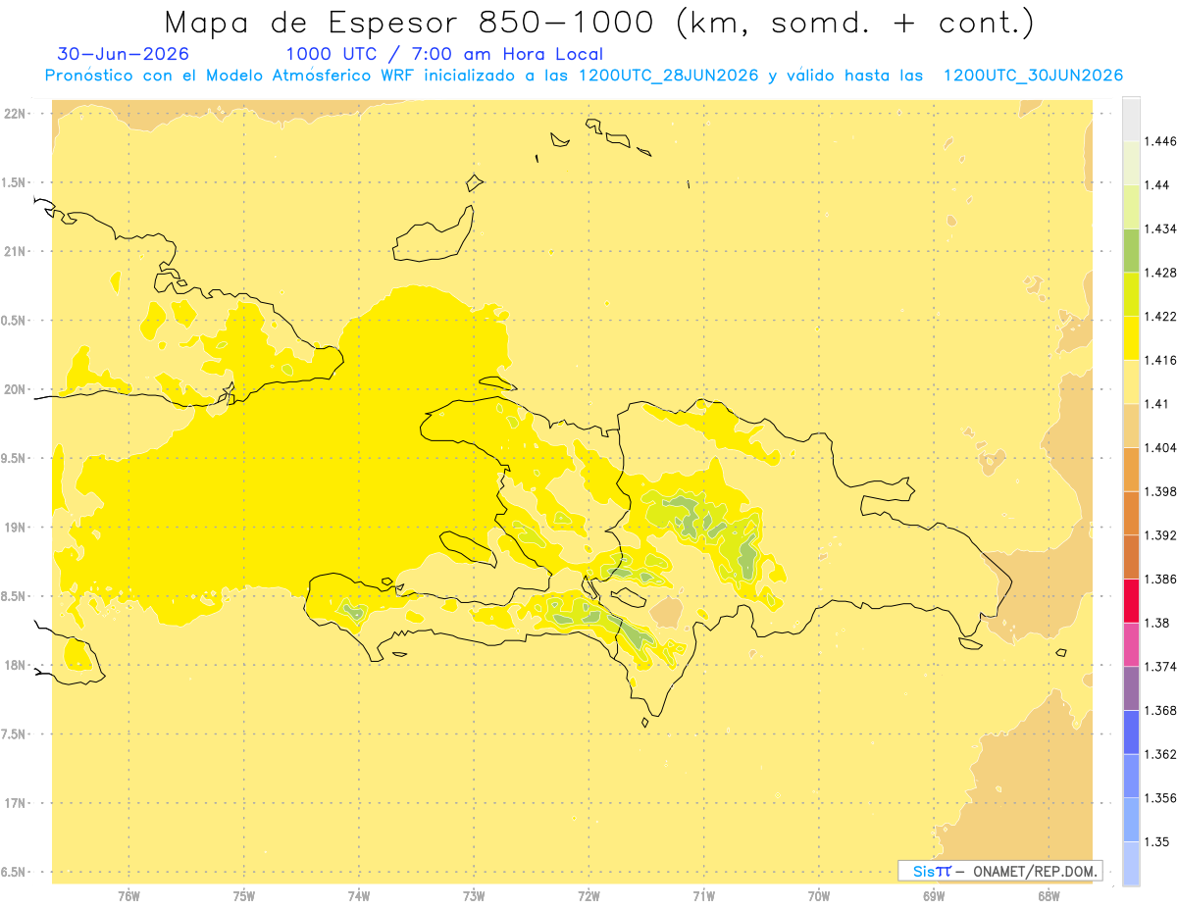
Task: Click legend value '1.35'
Action: 1159,841
